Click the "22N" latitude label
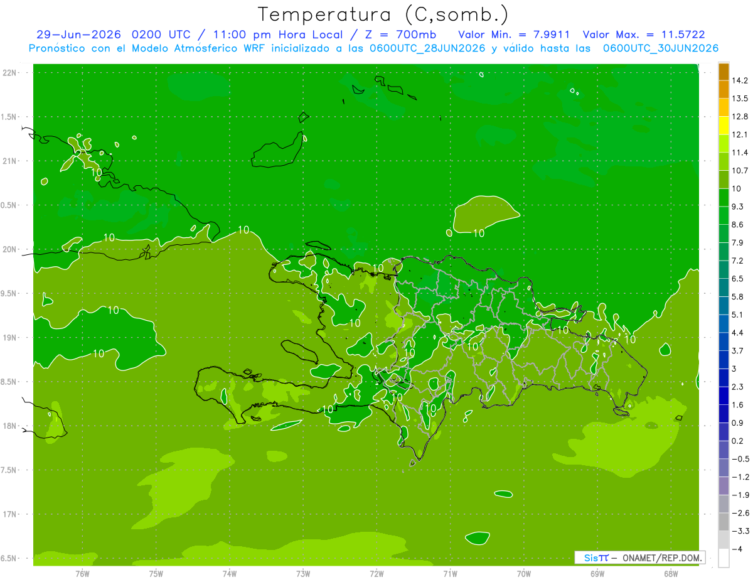Image resolution: width=753 pixels, height=582 pixels. click(x=9, y=73)
